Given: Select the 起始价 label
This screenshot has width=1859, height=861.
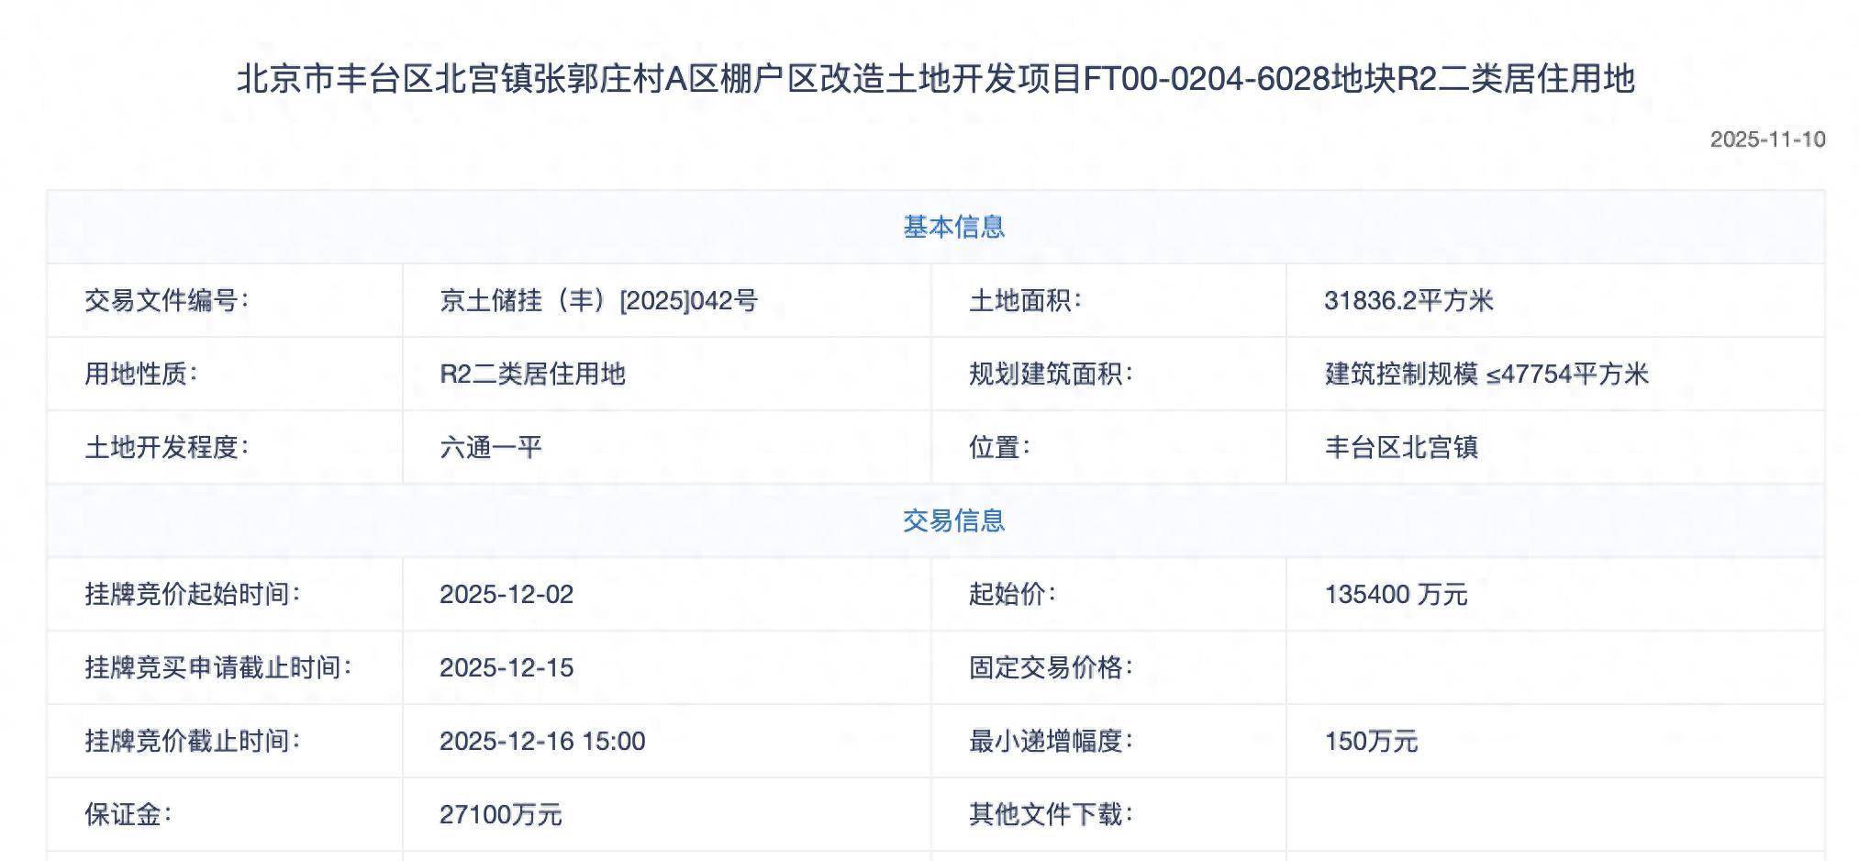Looking at the screenshot, I should pyautogui.click(x=1012, y=594).
